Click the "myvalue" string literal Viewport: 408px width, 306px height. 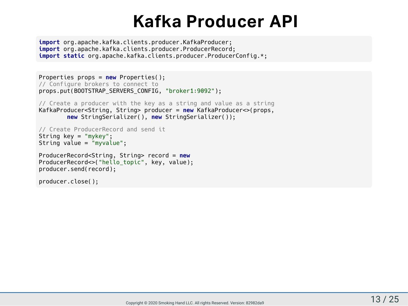107,143
